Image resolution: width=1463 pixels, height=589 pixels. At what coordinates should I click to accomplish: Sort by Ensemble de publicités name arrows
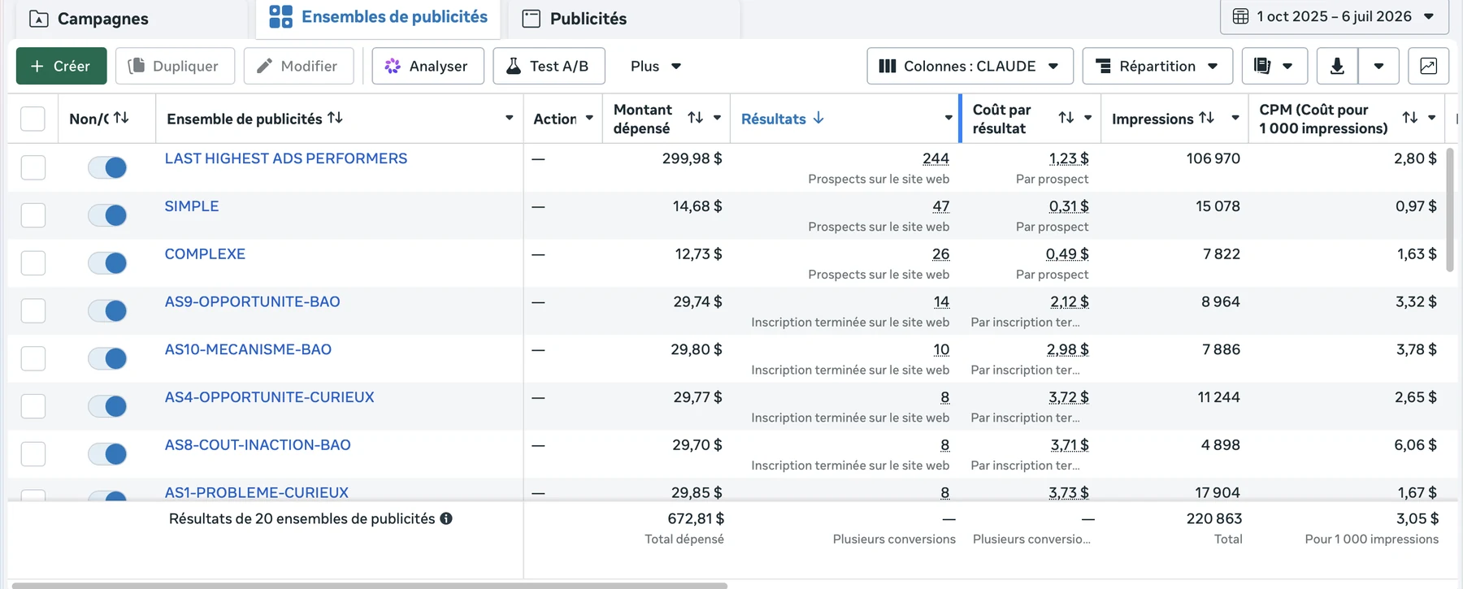click(x=335, y=118)
